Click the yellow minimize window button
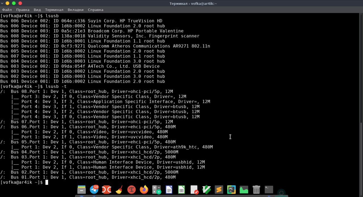The width and height of the screenshot is (363, 197). tap(7, 3)
